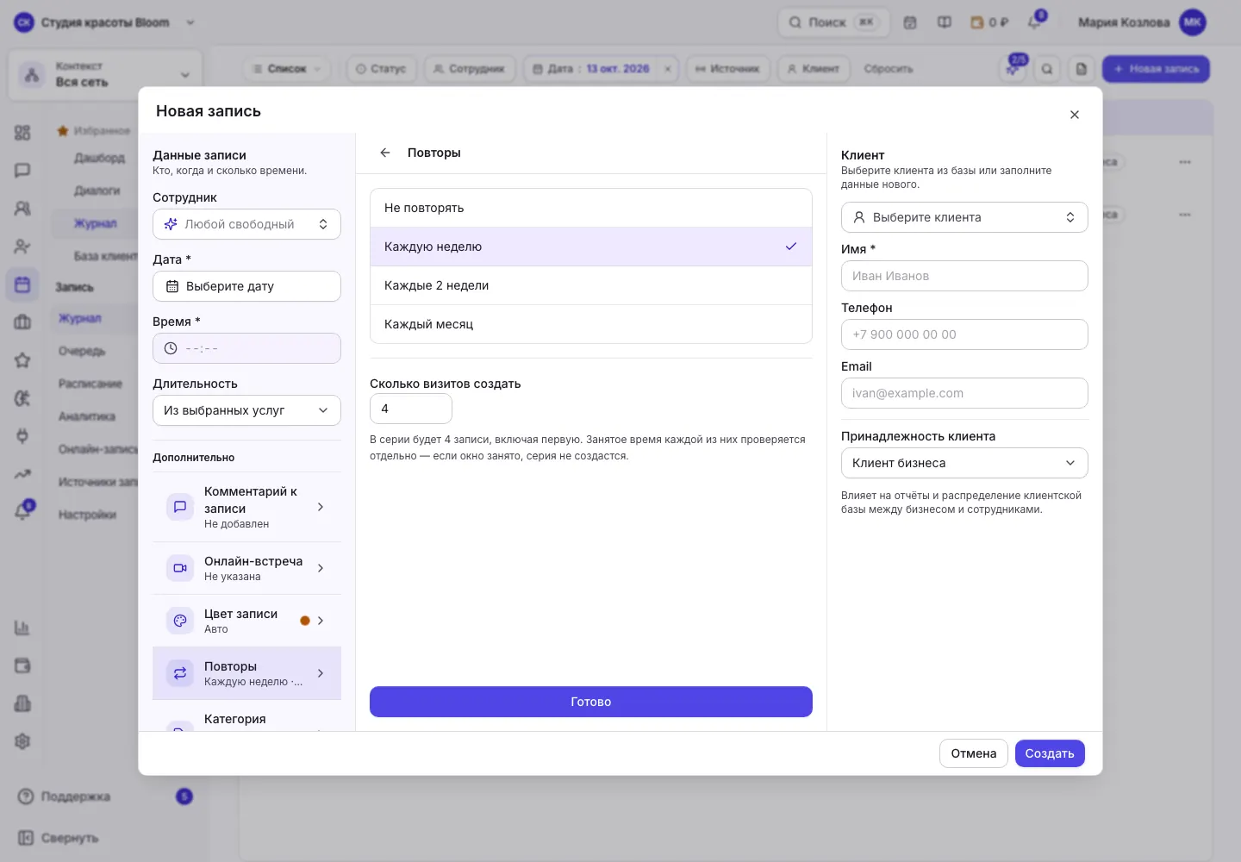Open Дашборд in the sidebar
The image size is (1241, 862).
pyautogui.click(x=99, y=159)
